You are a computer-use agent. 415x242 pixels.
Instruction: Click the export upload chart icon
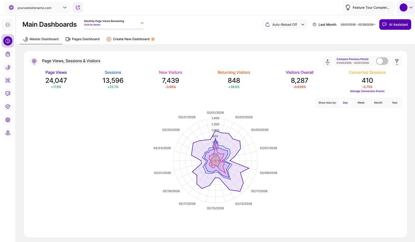point(327,61)
